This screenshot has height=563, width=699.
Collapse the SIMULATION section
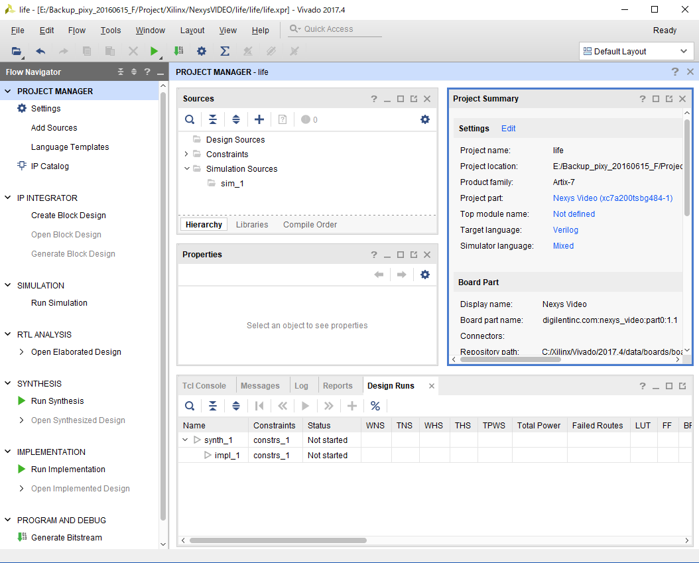point(7,285)
